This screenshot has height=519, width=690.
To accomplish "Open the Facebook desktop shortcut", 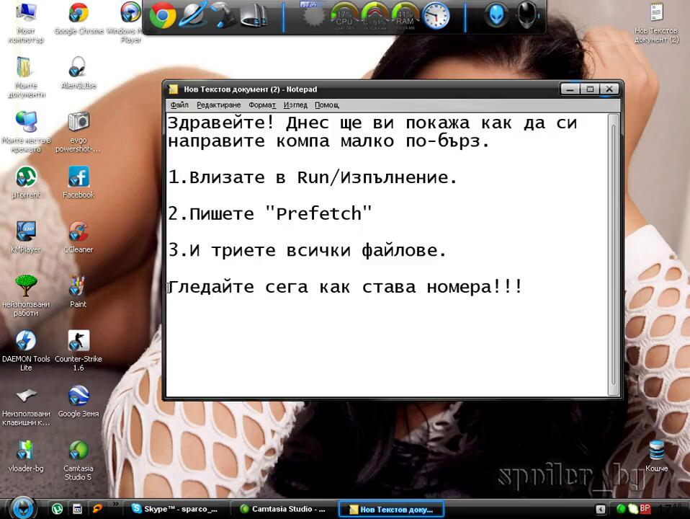I will [78, 178].
